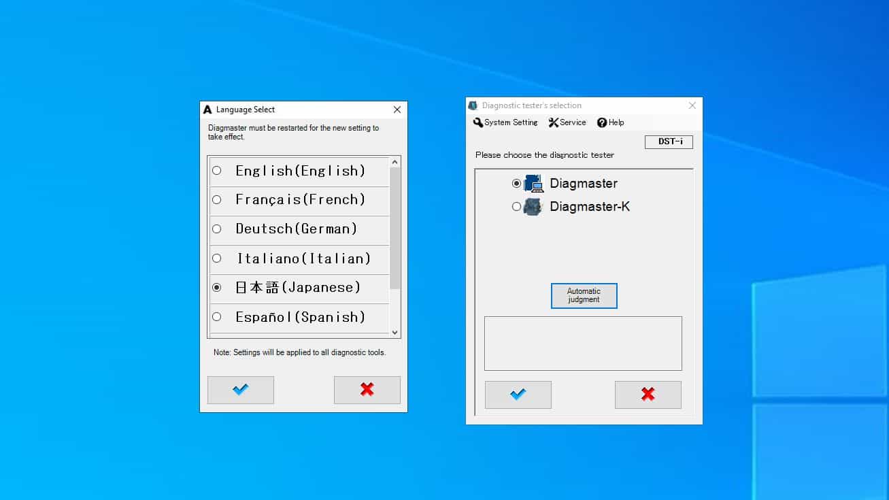Cancel tester selection with red X button
Viewport: 889px width, 500px height.
(648, 395)
